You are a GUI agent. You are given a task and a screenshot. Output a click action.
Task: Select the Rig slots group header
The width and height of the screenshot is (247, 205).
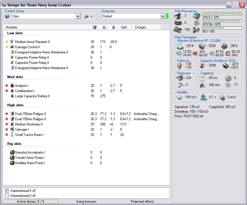(x=14, y=144)
